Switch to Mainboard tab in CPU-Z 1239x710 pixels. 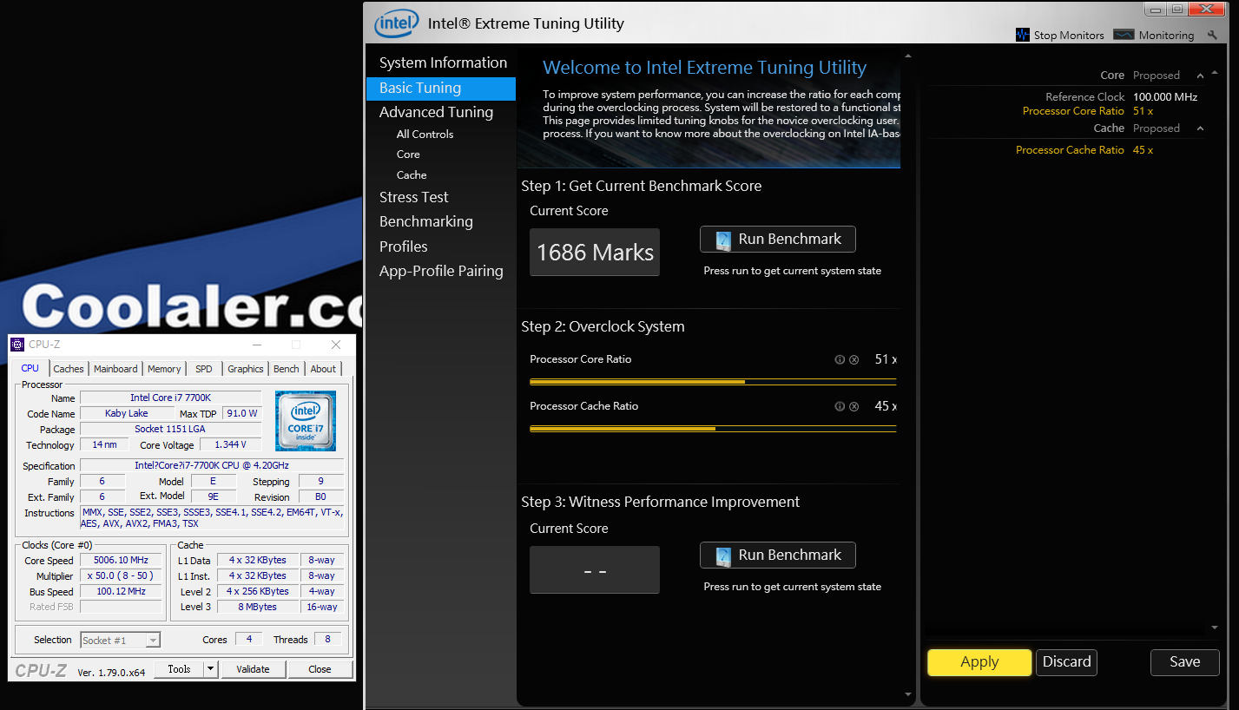click(x=115, y=369)
